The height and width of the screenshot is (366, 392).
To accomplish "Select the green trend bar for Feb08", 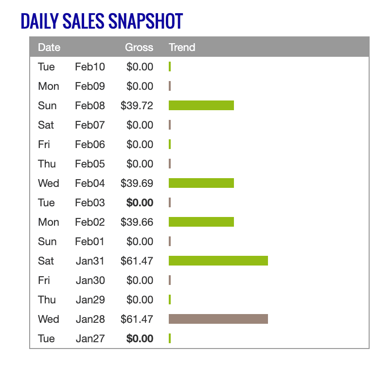I will [x=201, y=105].
